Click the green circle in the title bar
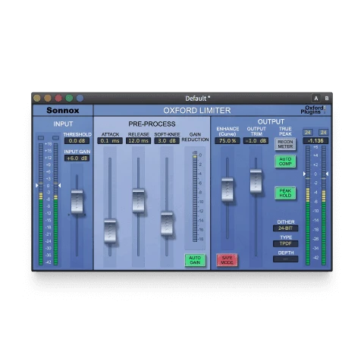This screenshot has height=364, width=364. [69, 98]
